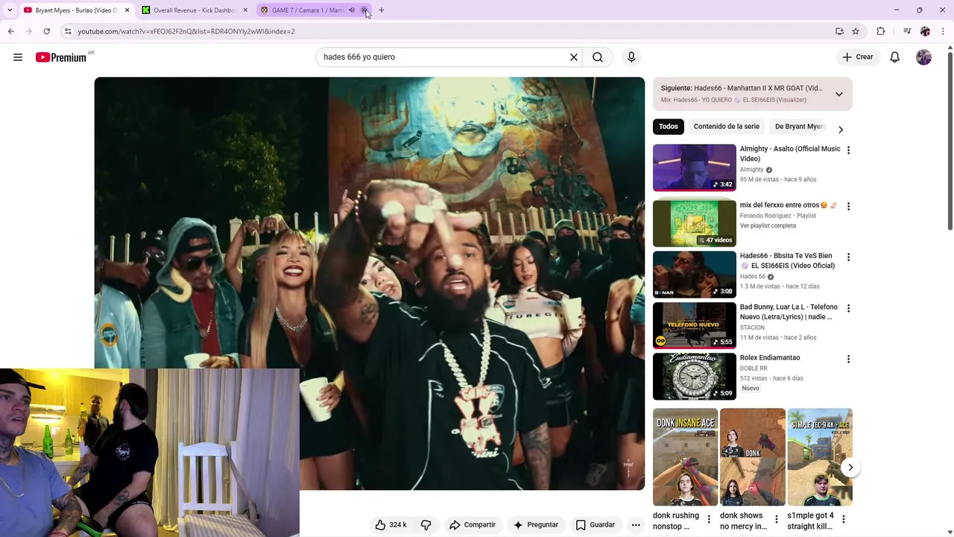Open s1mple got 4 straight kills short
Image resolution: width=954 pixels, height=537 pixels.
point(820,457)
